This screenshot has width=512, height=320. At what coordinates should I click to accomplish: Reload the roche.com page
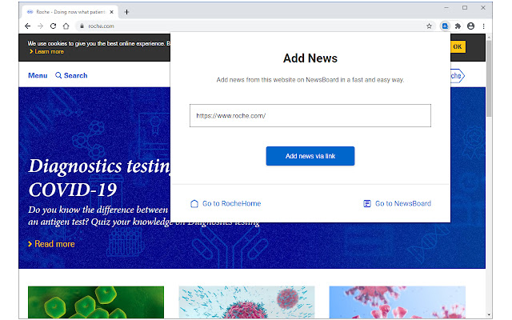[54, 26]
